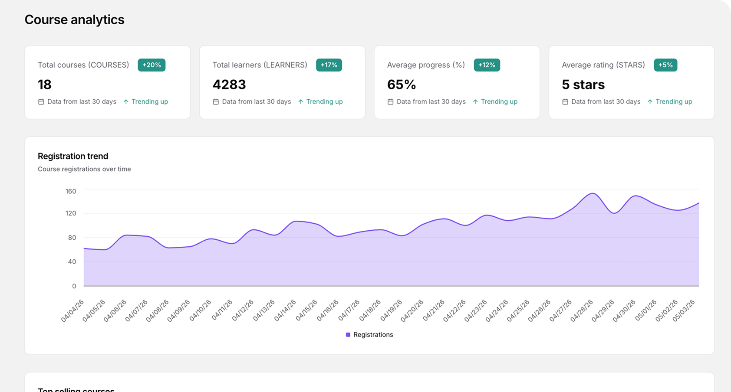Select the Registrations legend label
731x392 pixels.
point(373,335)
